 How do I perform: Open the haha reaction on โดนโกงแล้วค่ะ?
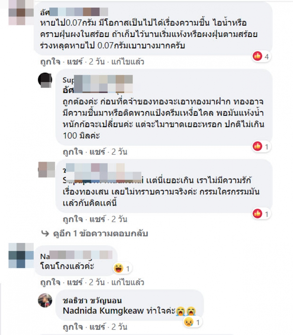pos(119,268)
